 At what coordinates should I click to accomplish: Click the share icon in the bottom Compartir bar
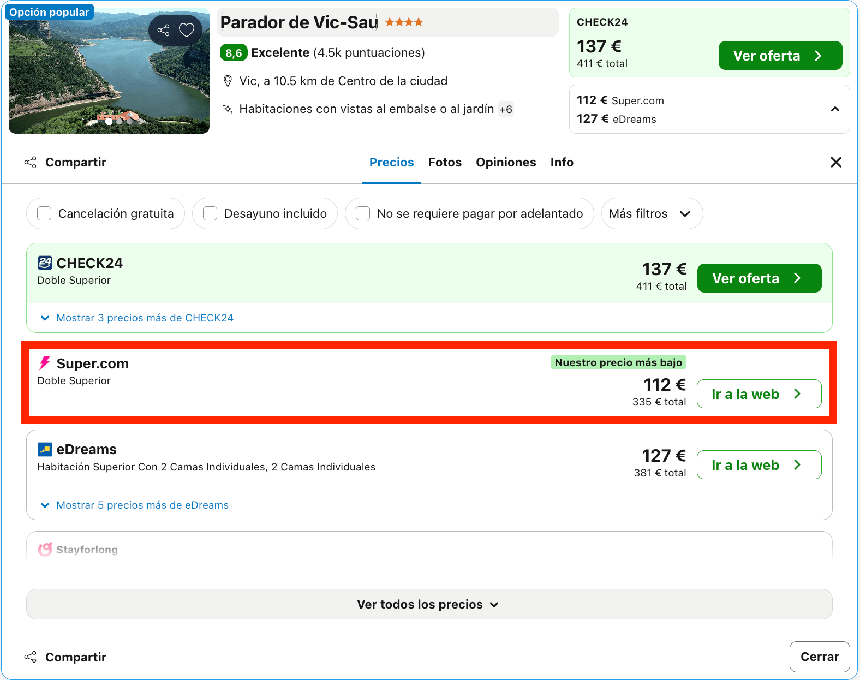point(31,657)
